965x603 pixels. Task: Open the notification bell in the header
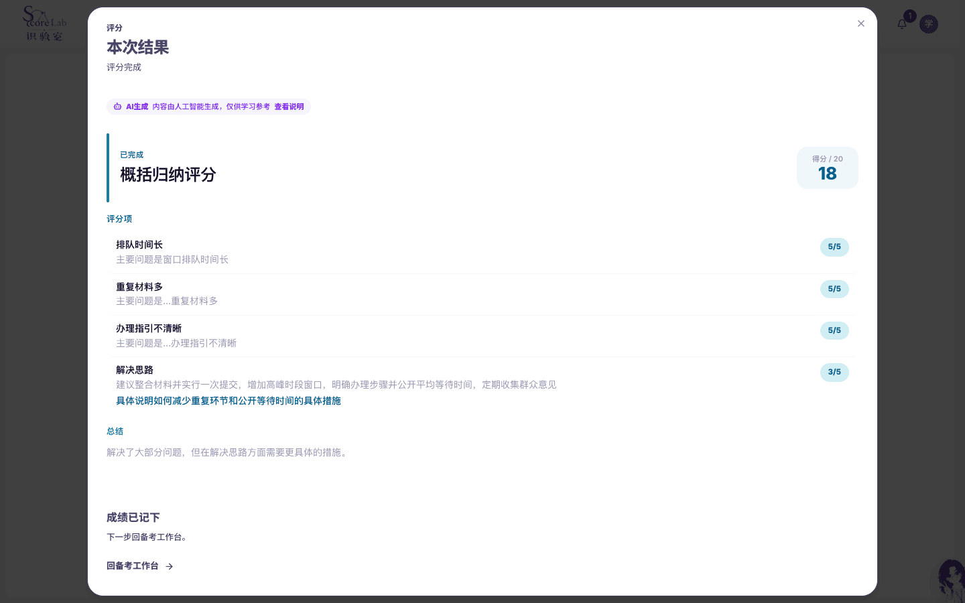902,24
